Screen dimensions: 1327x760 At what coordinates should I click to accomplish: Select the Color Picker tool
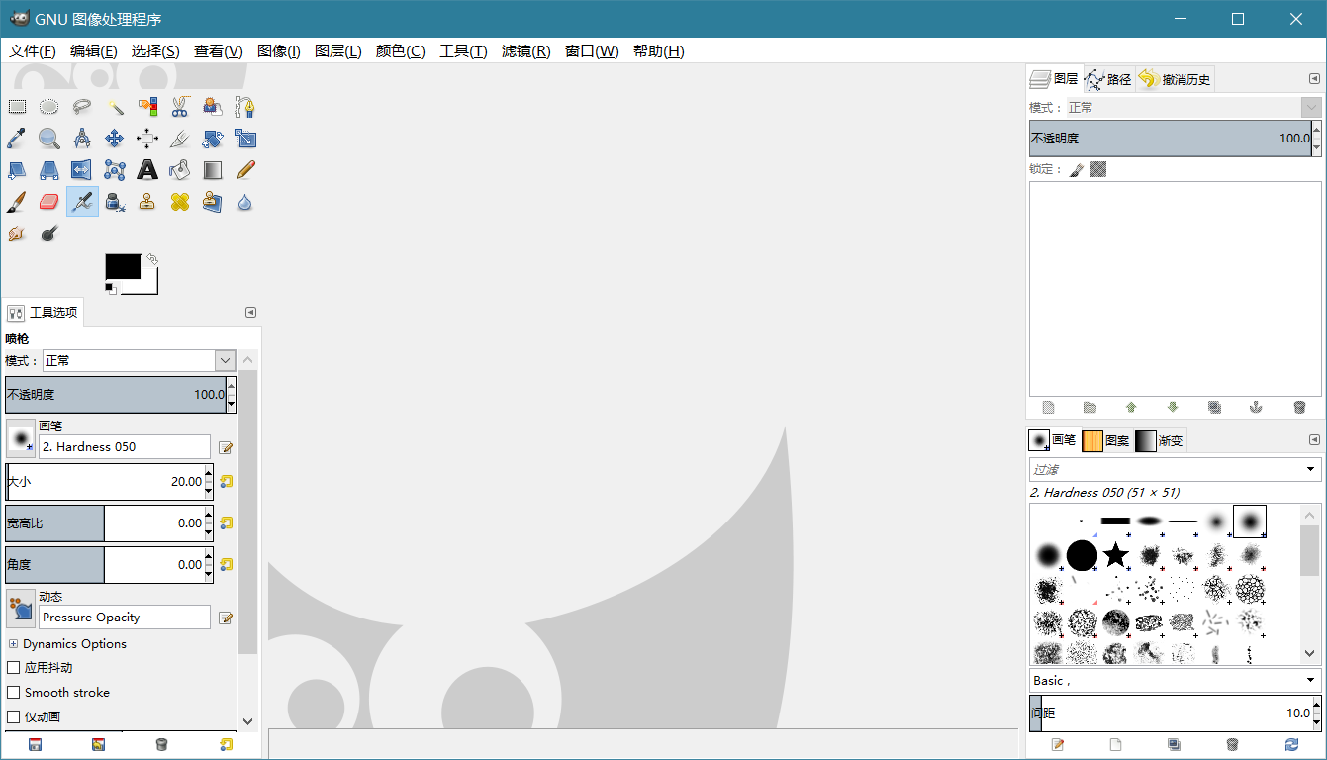pos(16,139)
